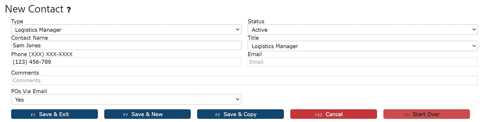Click the Start Over button
This screenshot has width=489, height=122.
pos(426,114)
